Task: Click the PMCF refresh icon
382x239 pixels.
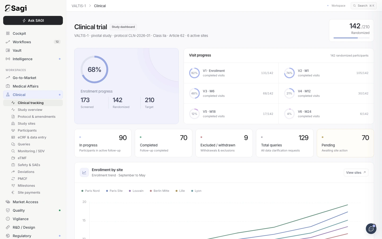Action: coord(13,179)
